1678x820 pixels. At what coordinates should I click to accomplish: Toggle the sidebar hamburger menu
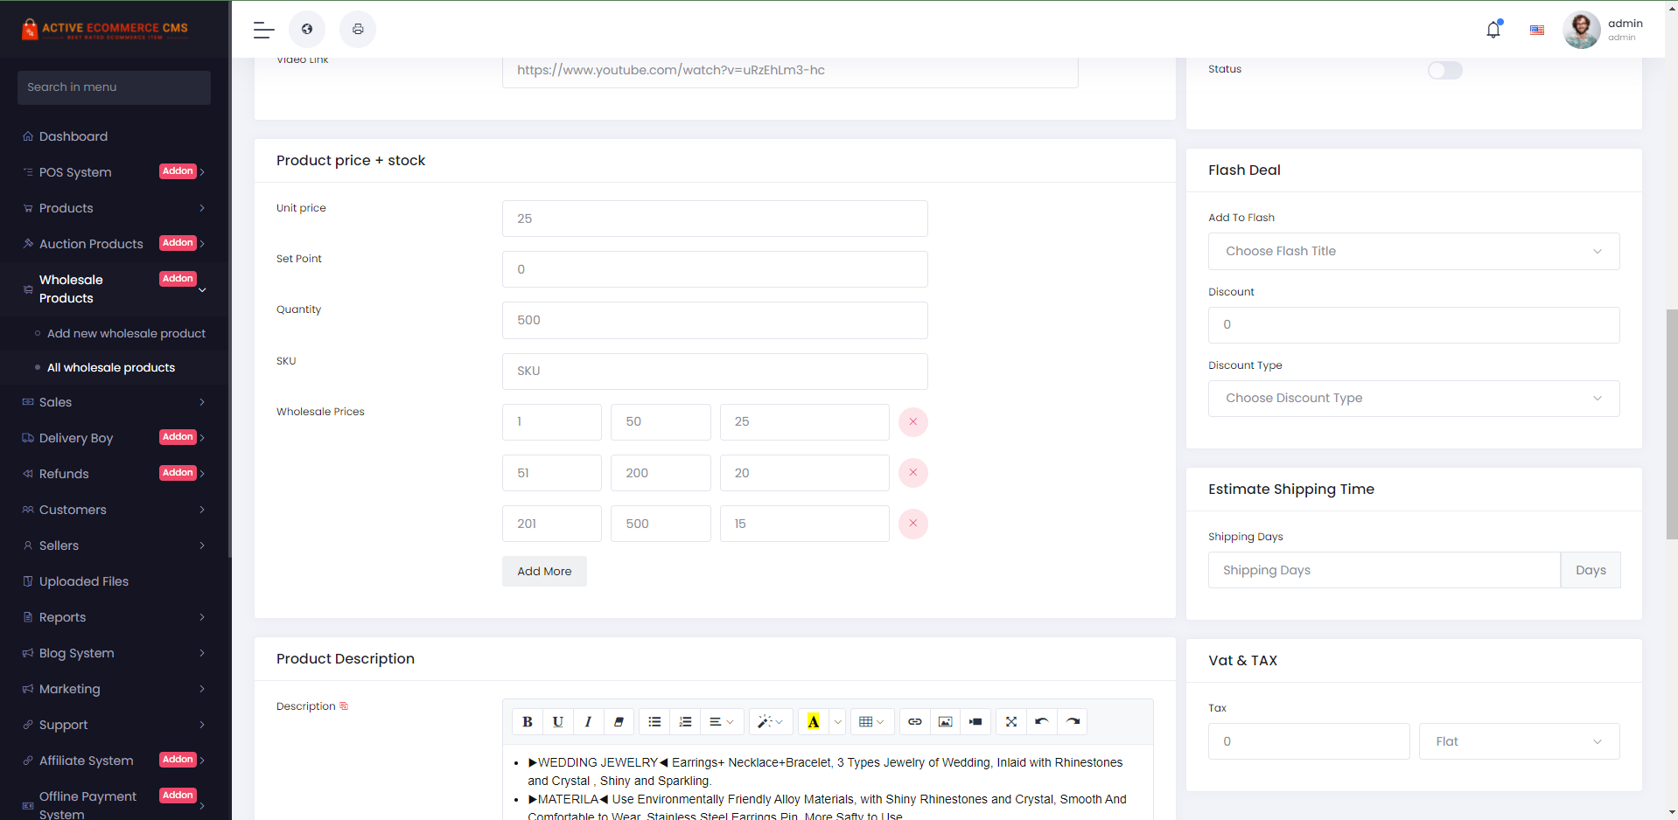263,30
